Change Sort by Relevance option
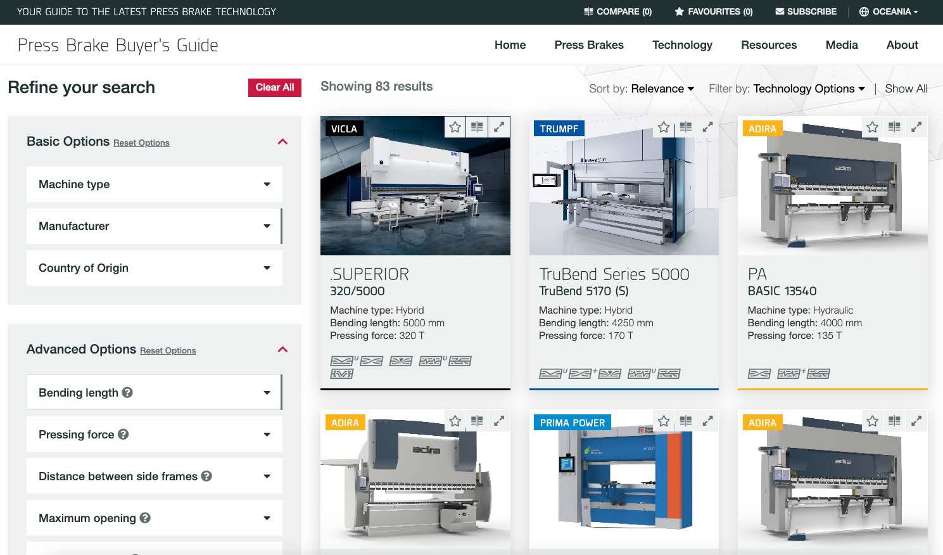 pyautogui.click(x=662, y=89)
